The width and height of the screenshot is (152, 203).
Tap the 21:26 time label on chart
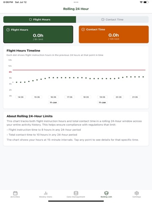pyautogui.click(x=135, y=97)
